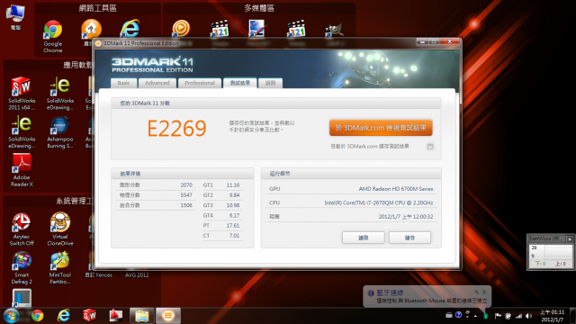Image resolution: width=576 pixels, height=324 pixels.
Task: Click the keyboard tray icon
Action: [449, 315]
